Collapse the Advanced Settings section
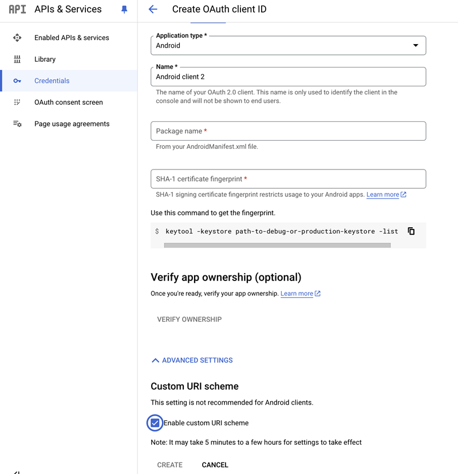The height and width of the screenshot is (474, 458). point(192,361)
